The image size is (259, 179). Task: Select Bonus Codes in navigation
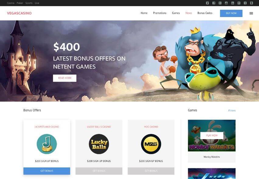(205, 13)
